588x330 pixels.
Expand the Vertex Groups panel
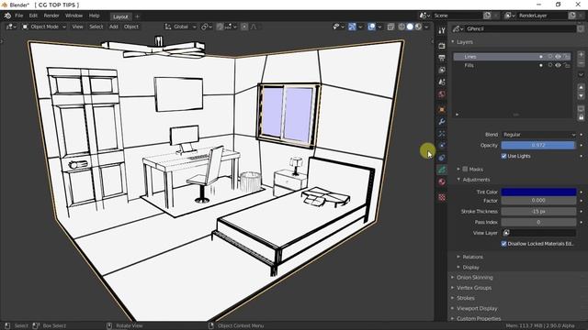pos(453,288)
